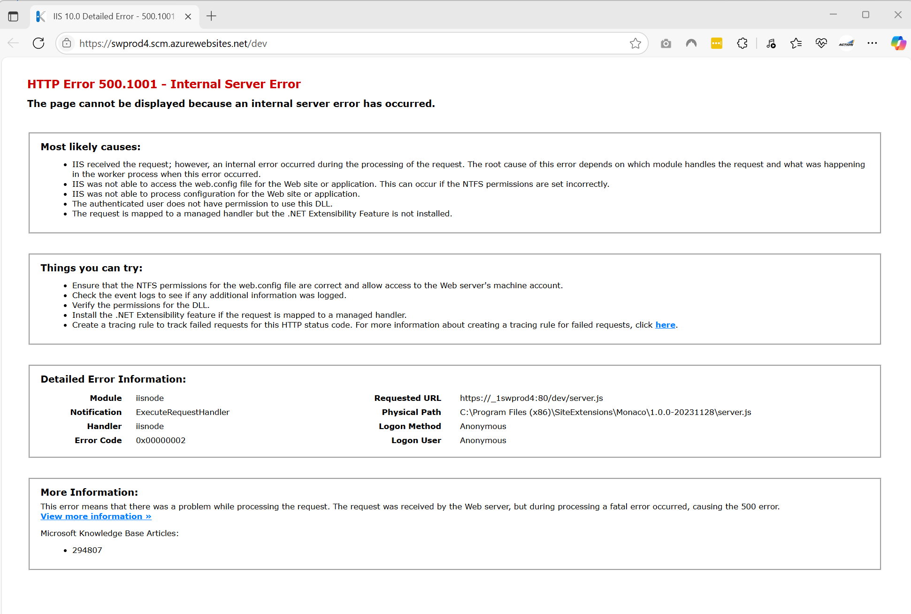Open the NordVPN extension
Image resolution: width=911 pixels, height=614 pixels.
point(691,43)
